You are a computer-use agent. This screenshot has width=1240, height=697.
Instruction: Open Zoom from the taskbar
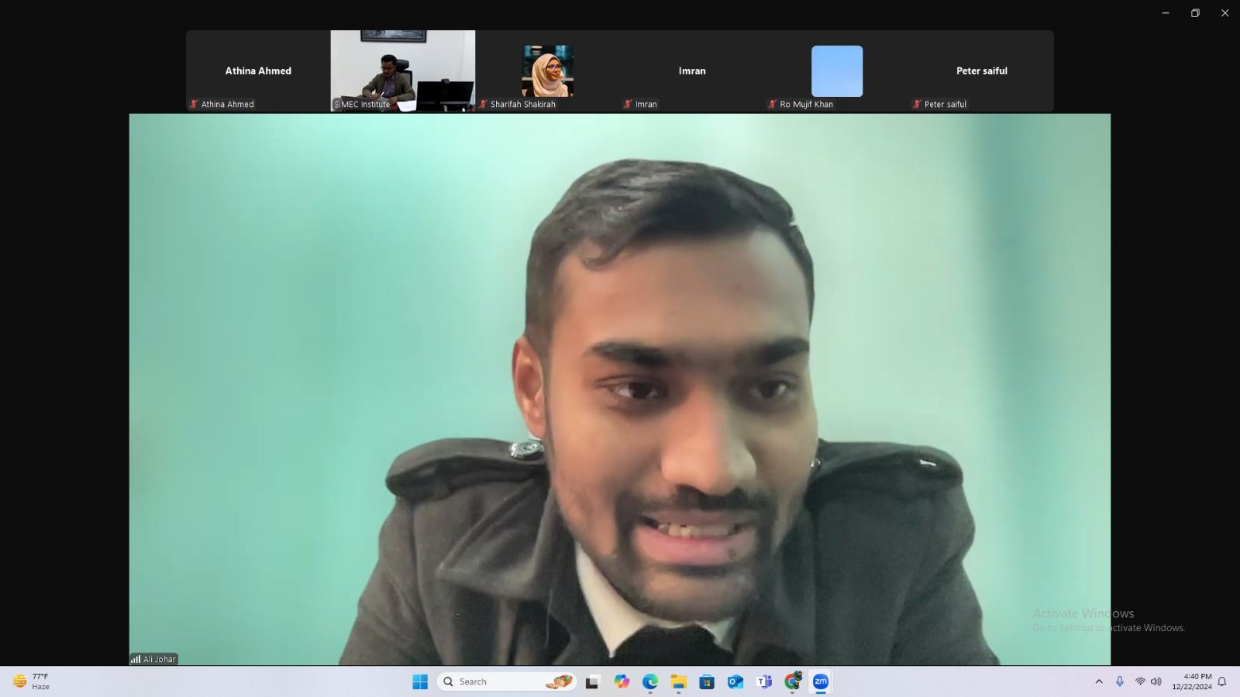tap(821, 682)
